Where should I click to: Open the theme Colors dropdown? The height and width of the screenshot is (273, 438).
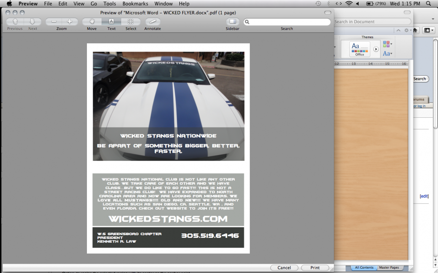[388, 44]
